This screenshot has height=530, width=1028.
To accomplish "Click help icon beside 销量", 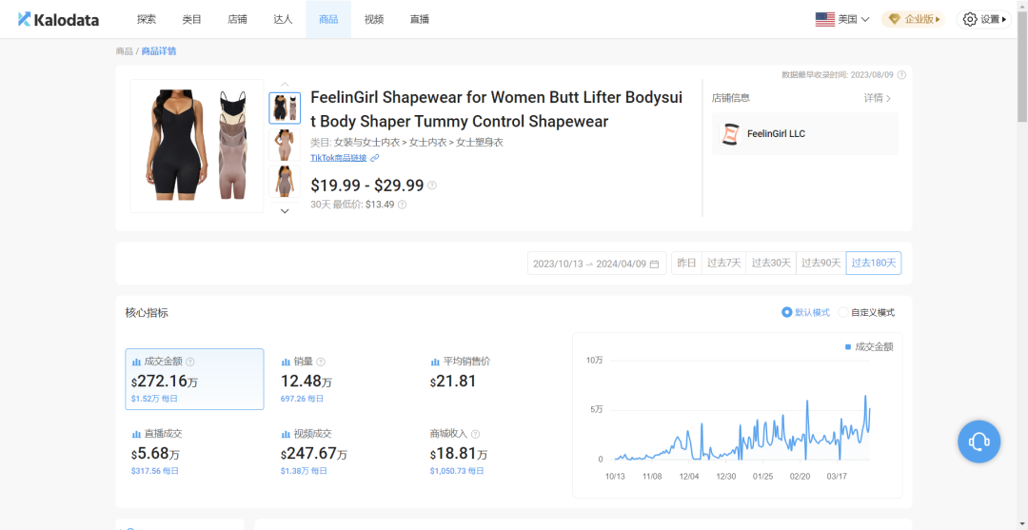I will 321,362.
